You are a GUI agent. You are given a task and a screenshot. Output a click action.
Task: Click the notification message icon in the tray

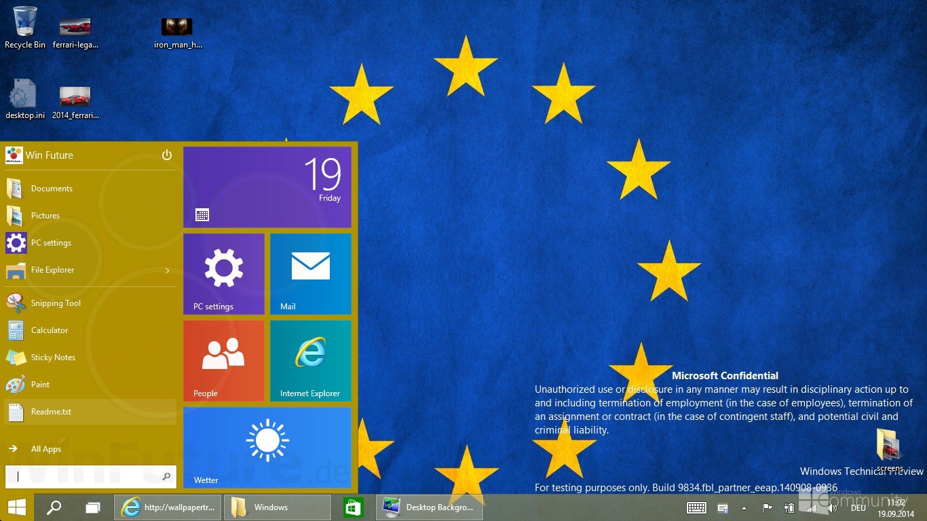(723, 508)
